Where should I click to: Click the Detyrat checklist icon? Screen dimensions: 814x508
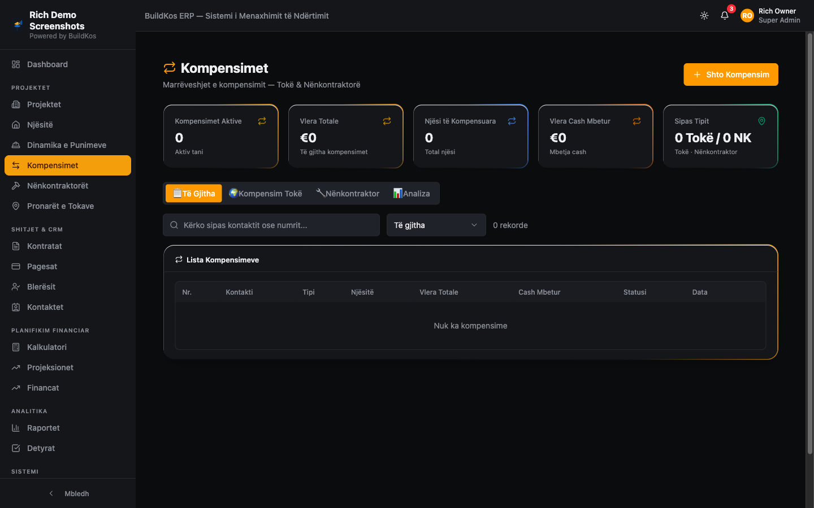point(16,448)
